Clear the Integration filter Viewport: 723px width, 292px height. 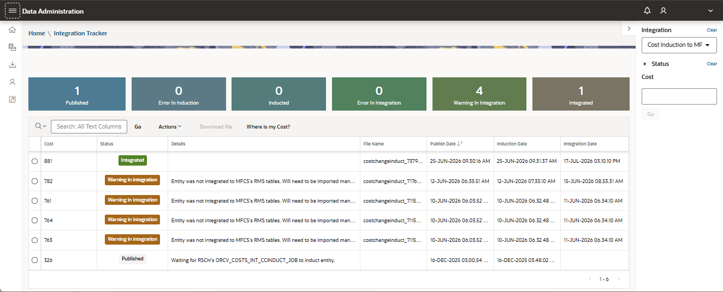click(712, 30)
